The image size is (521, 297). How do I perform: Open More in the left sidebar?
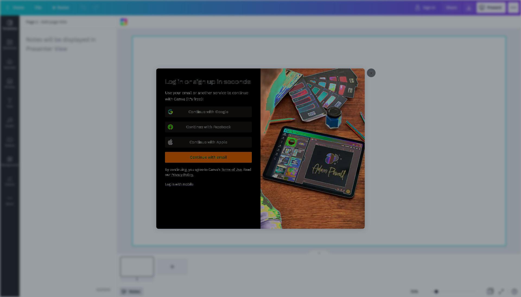coord(10,200)
